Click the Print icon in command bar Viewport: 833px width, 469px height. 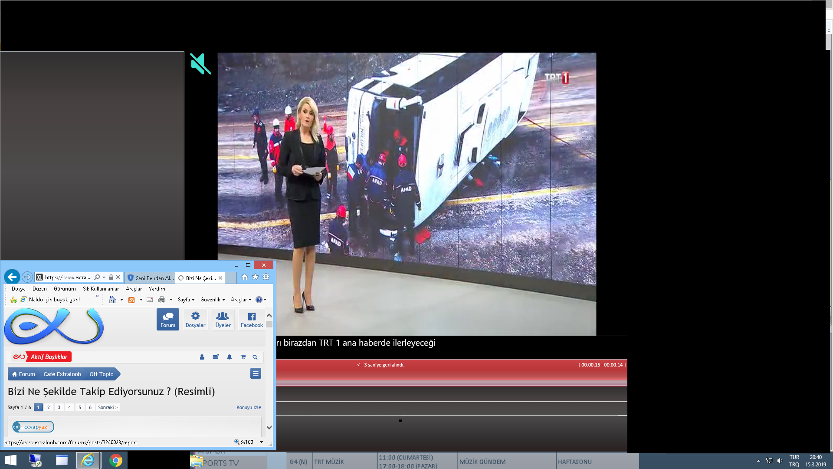[x=162, y=300]
